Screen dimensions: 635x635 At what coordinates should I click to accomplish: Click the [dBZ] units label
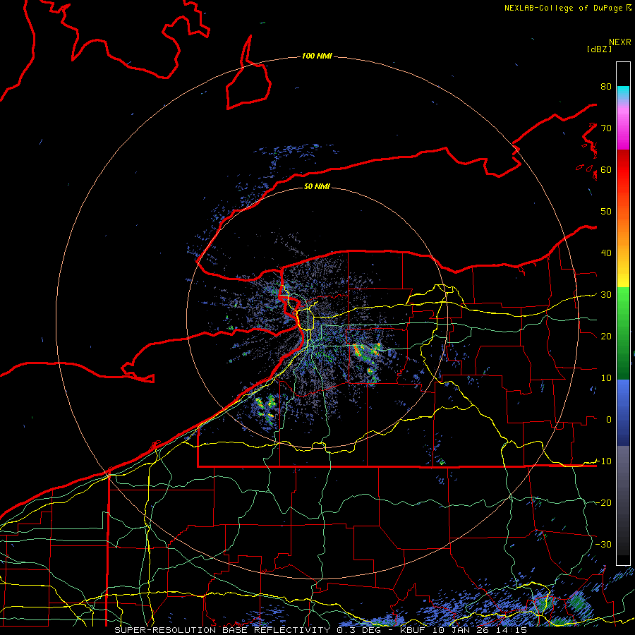coord(599,49)
